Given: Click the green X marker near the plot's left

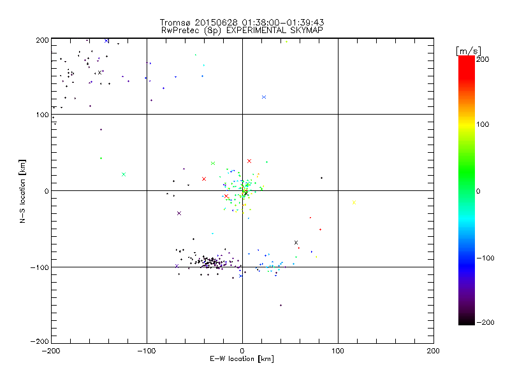Looking at the screenshot, I should (124, 174).
